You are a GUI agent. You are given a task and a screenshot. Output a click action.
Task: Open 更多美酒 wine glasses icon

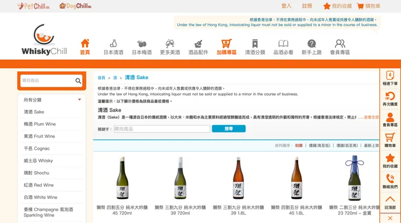click(x=170, y=43)
